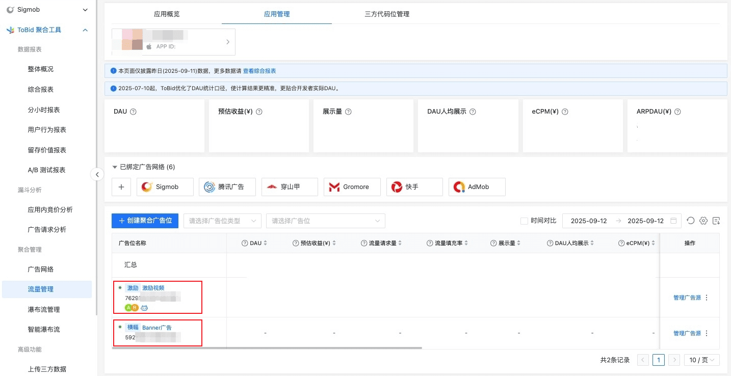This screenshot has width=731, height=376.
Task: Click the refresh icon beside date range
Action: (x=690, y=221)
